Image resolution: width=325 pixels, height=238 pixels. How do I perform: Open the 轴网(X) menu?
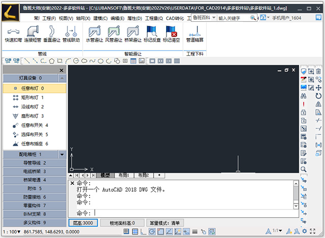pos(83,18)
